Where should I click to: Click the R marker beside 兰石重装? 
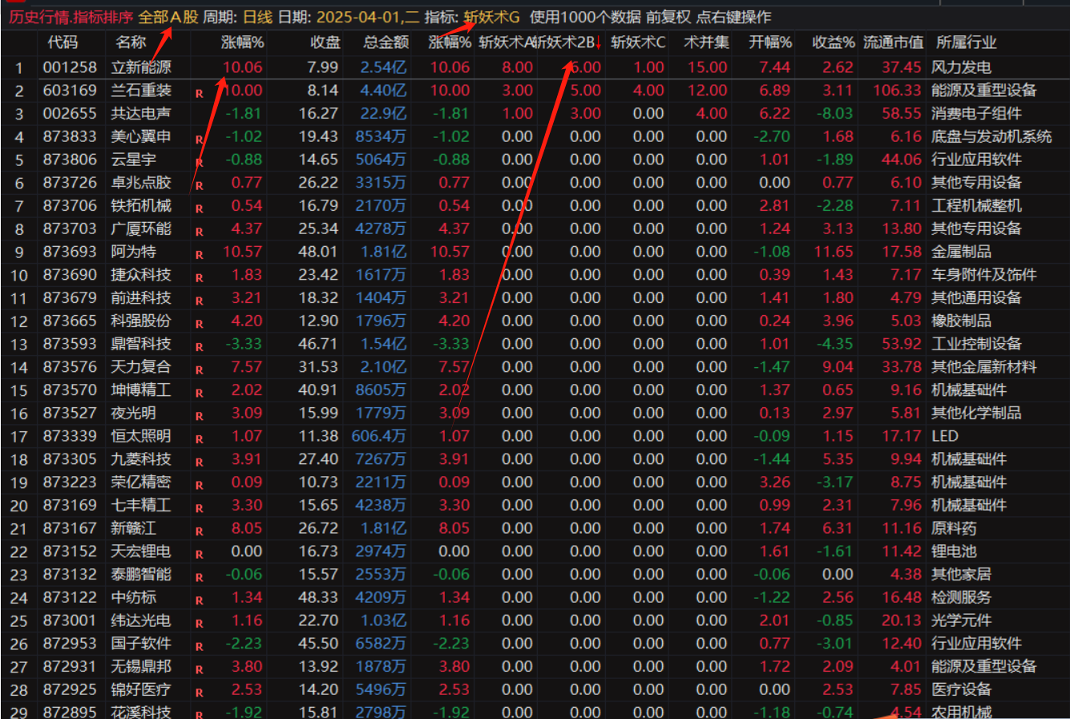199,94
